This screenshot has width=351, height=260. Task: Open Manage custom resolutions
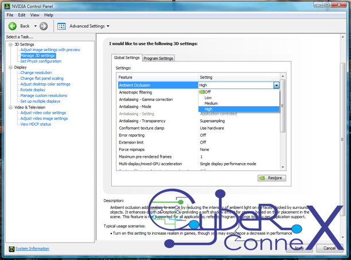coord(44,95)
